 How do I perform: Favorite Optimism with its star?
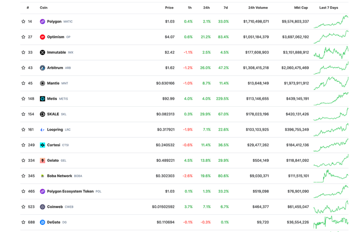(x=23, y=37)
